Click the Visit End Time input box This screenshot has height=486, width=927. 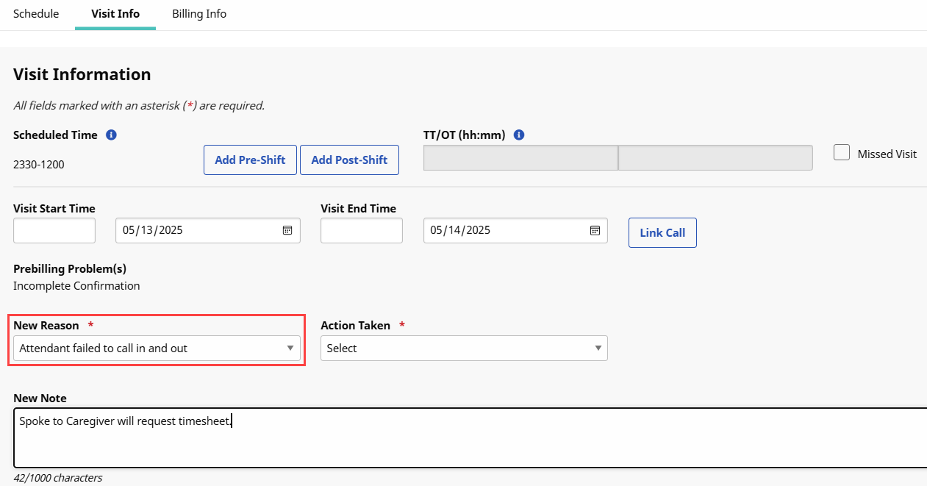362,230
